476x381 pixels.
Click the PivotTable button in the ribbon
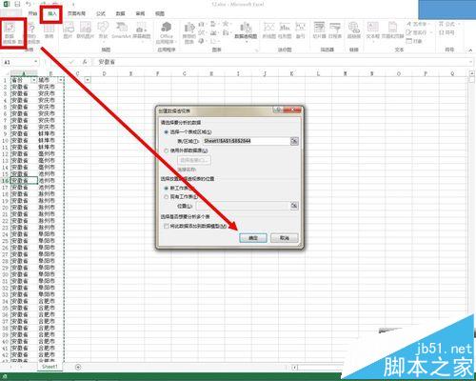(x=10, y=33)
